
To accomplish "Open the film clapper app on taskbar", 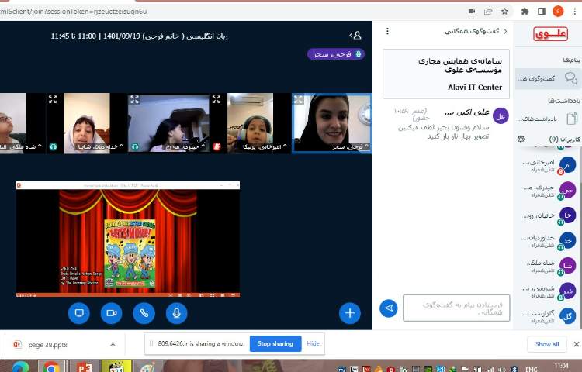I will [x=116, y=367].
